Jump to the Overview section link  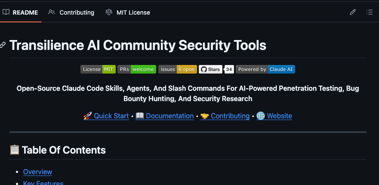37,172
